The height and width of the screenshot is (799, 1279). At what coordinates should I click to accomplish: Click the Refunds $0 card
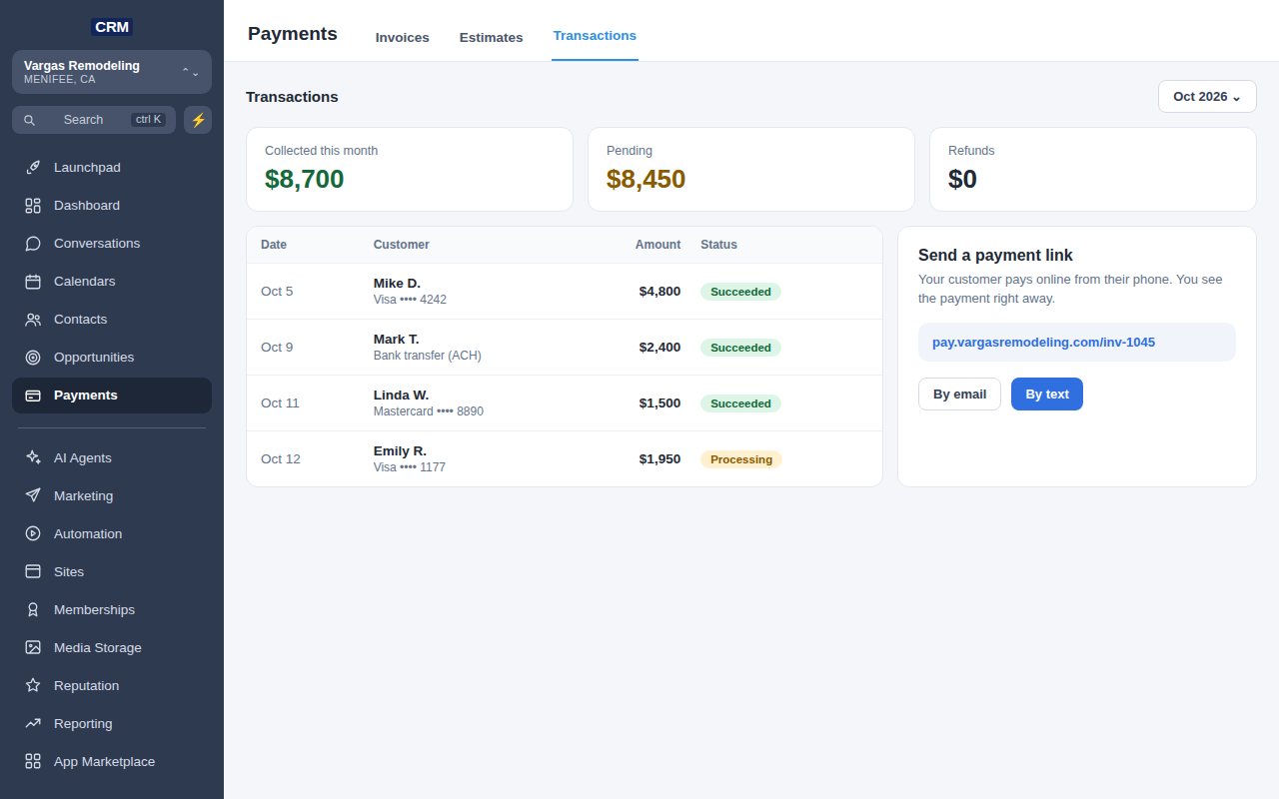click(1093, 169)
